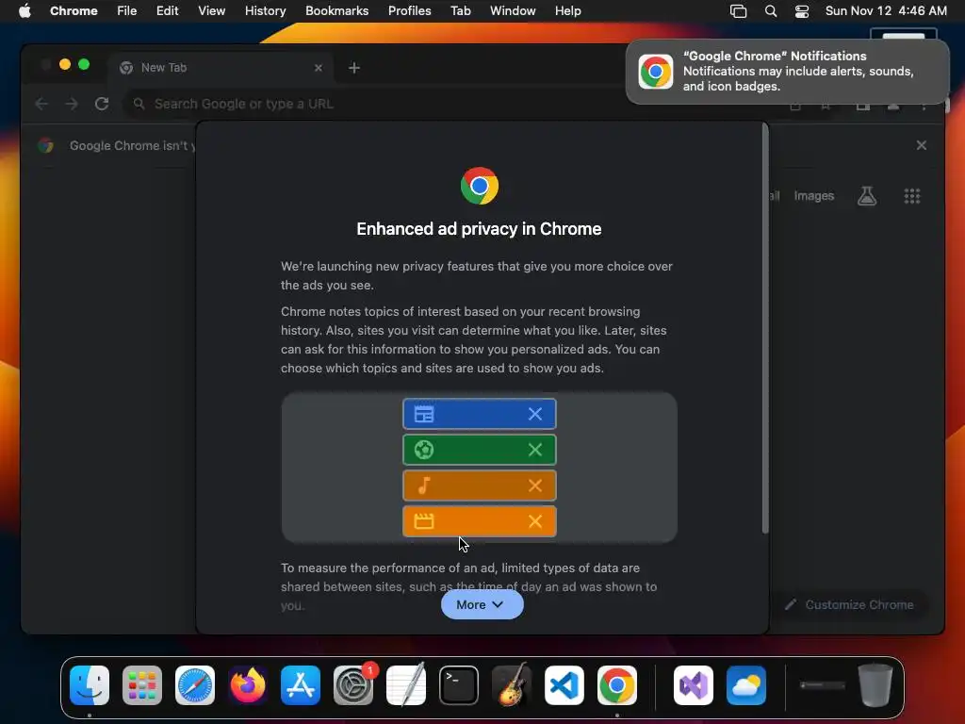Open Control Center in the menu bar

coord(802,11)
